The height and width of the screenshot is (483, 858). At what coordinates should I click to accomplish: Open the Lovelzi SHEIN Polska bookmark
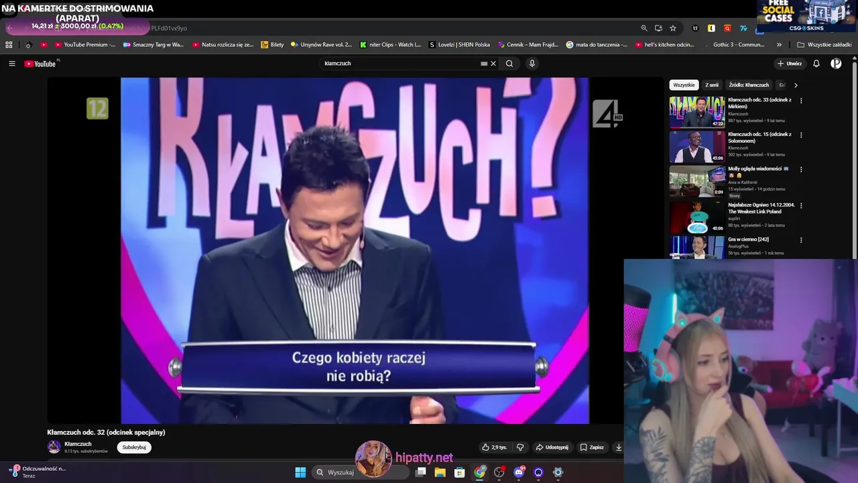[x=459, y=45]
